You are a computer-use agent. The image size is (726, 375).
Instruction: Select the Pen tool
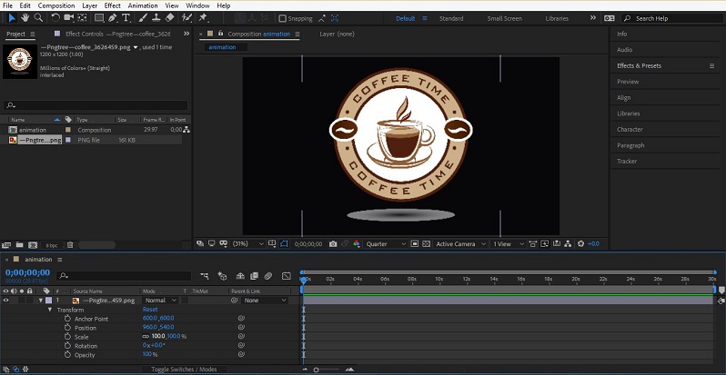114,17
